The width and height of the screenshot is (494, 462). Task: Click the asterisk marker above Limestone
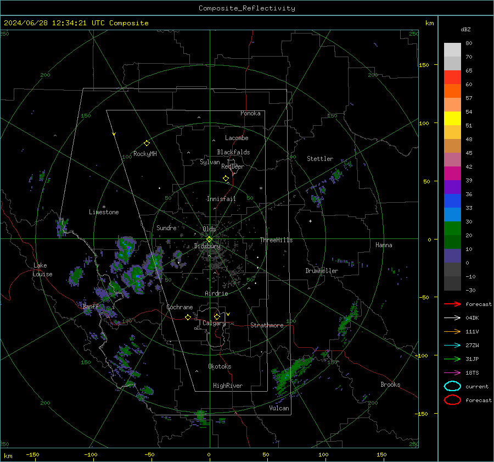(104, 207)
